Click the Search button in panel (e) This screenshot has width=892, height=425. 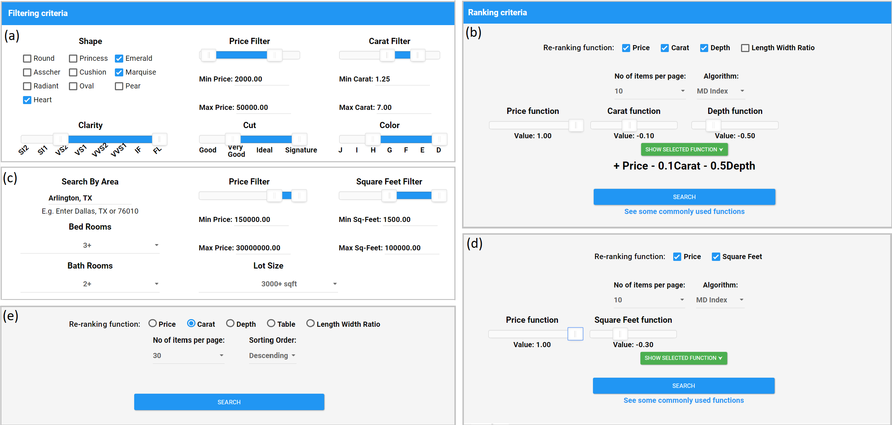point(229,402)
